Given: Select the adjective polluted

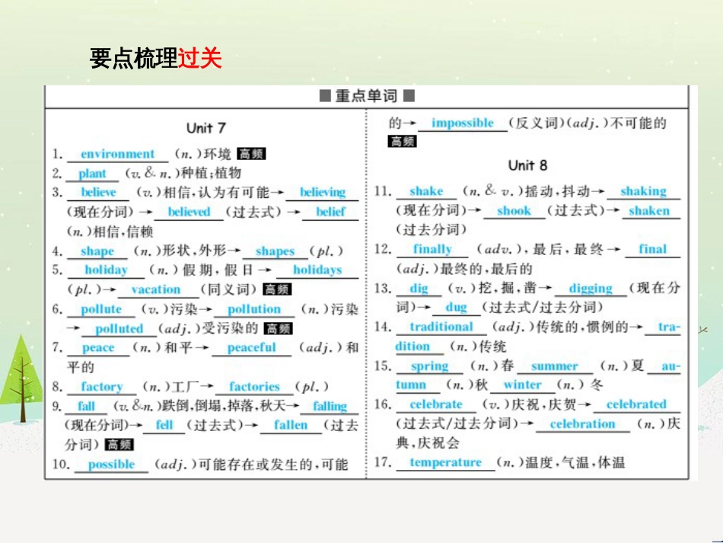Looking at the screenshot, I should click(119, 328).
